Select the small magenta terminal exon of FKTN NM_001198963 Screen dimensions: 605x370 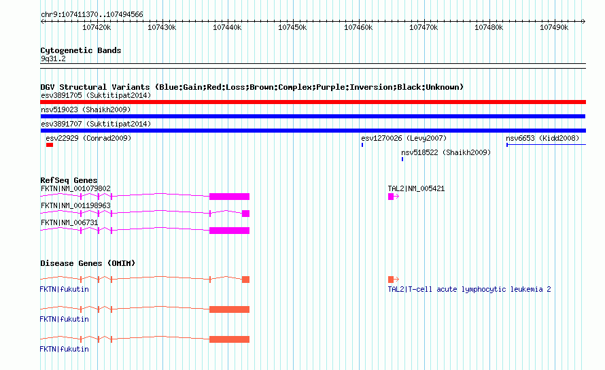click(x=245, y=214)
